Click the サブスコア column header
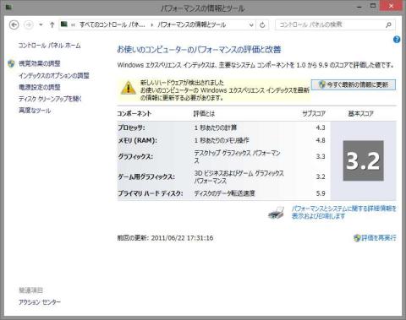Screen dimensions: 406x320 pyautogui.click(x=314, y=114)
